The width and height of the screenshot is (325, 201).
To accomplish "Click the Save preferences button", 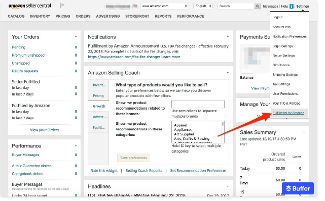I will tap(133, 158).
